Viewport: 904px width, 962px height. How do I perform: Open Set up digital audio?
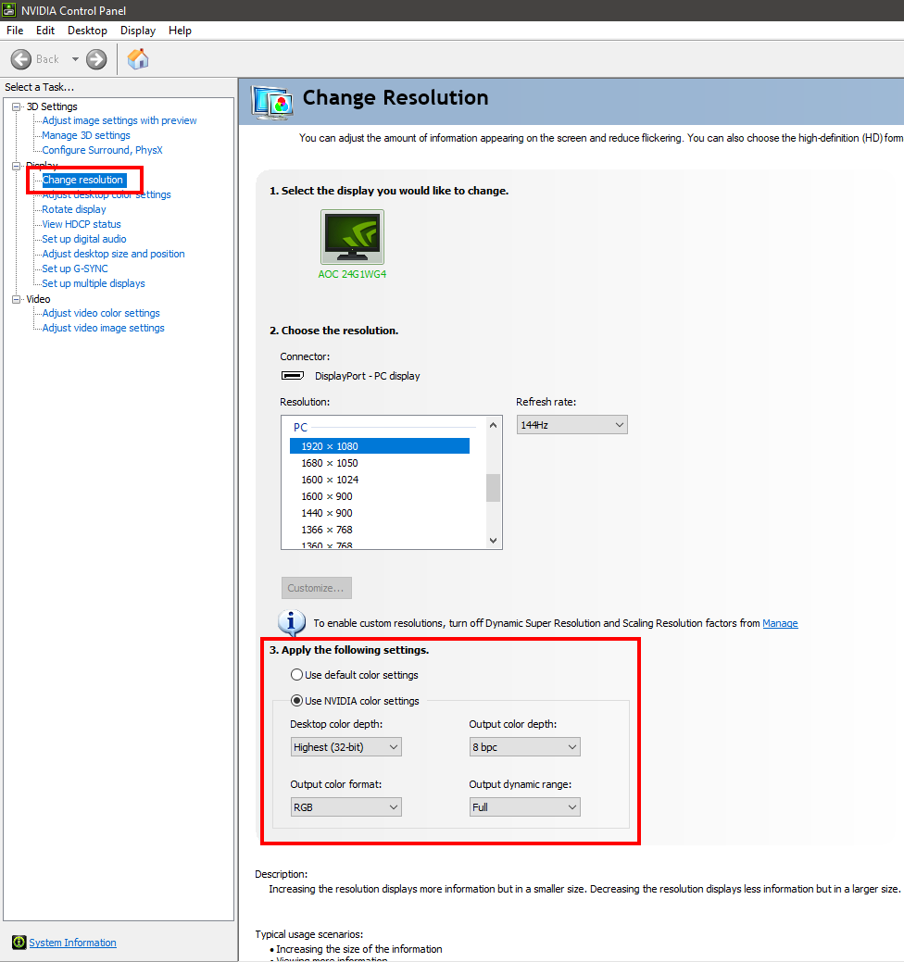click(x=84, y=239)
